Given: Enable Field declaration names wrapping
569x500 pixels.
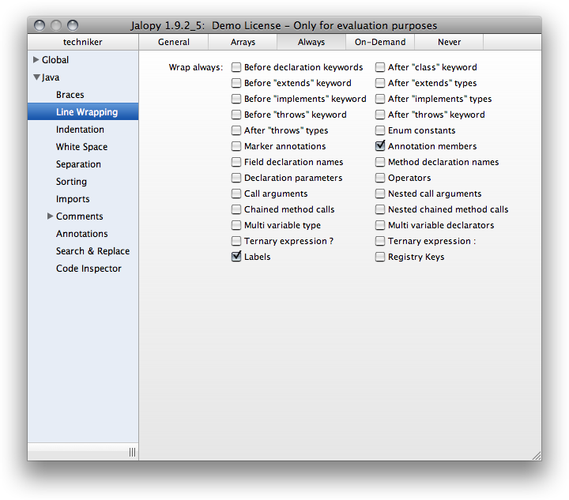Looking at the screenshot, I should tap(236, 162).
